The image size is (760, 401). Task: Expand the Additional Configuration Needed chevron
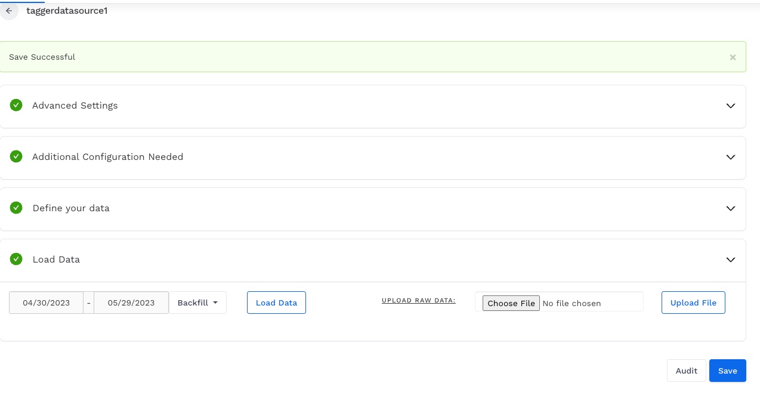tap(730, 157)
